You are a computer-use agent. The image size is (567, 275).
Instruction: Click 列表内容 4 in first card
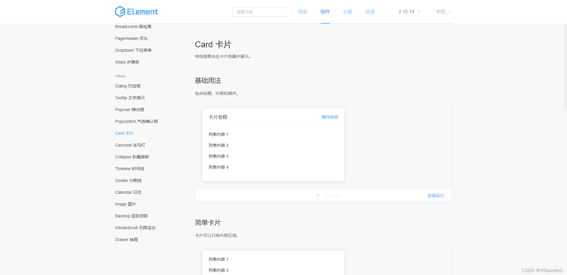click(x=219, y=167)
